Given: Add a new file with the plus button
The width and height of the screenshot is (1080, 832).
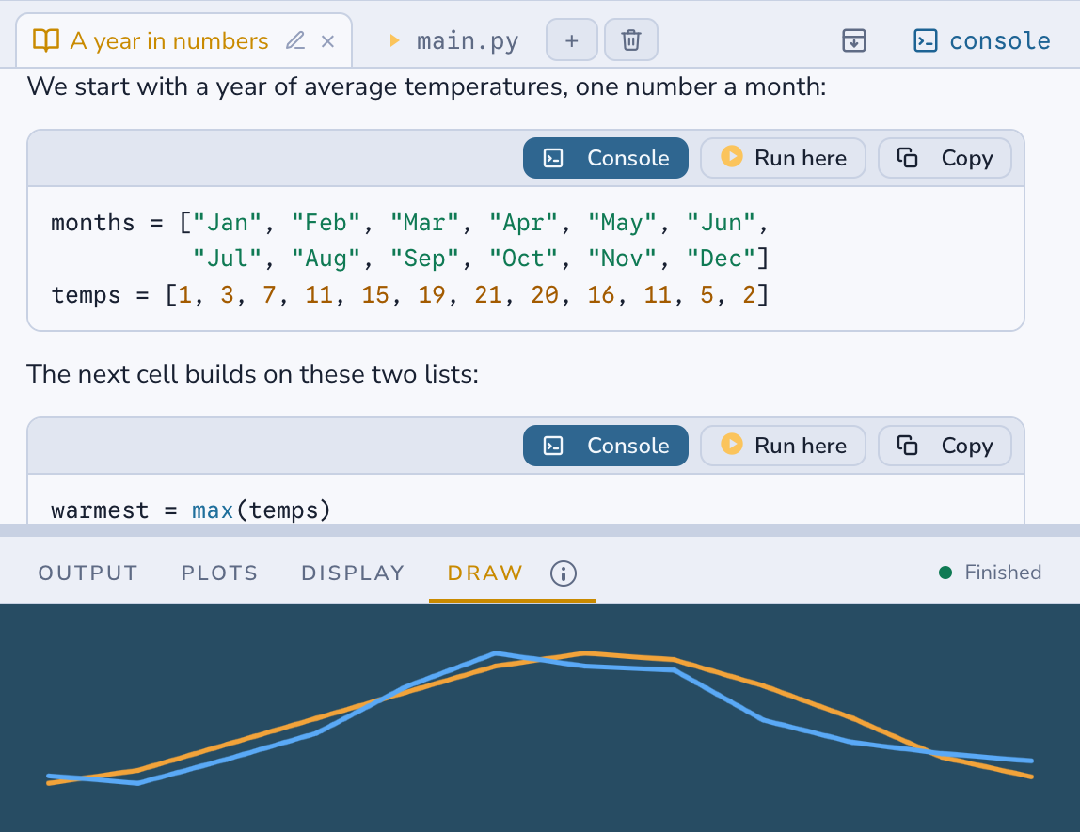Looking at the screenshot, I should 572,40.
